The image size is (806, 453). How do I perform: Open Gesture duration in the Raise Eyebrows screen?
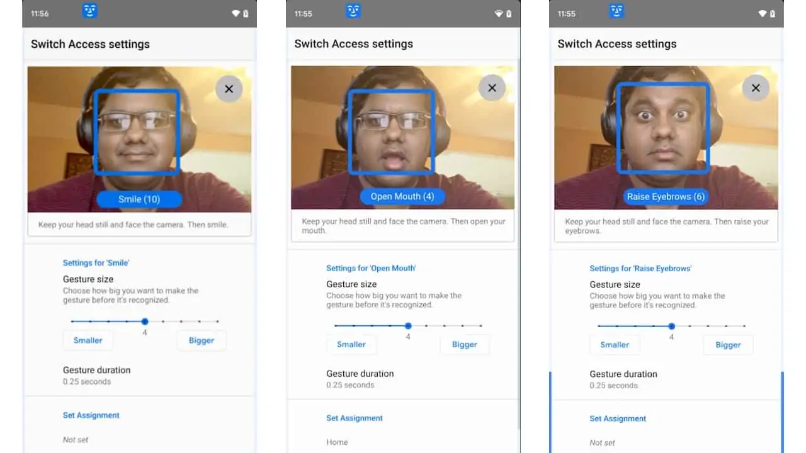point(666,379)
